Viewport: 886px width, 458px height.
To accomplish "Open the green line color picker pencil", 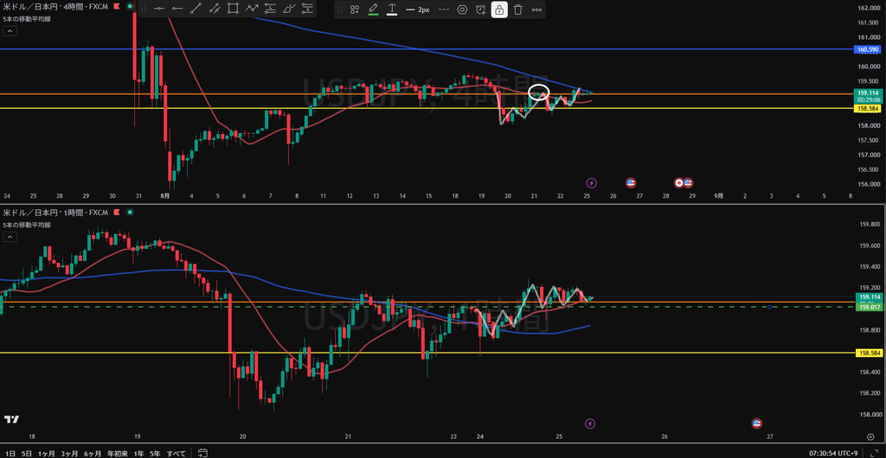I will (373, 10).
